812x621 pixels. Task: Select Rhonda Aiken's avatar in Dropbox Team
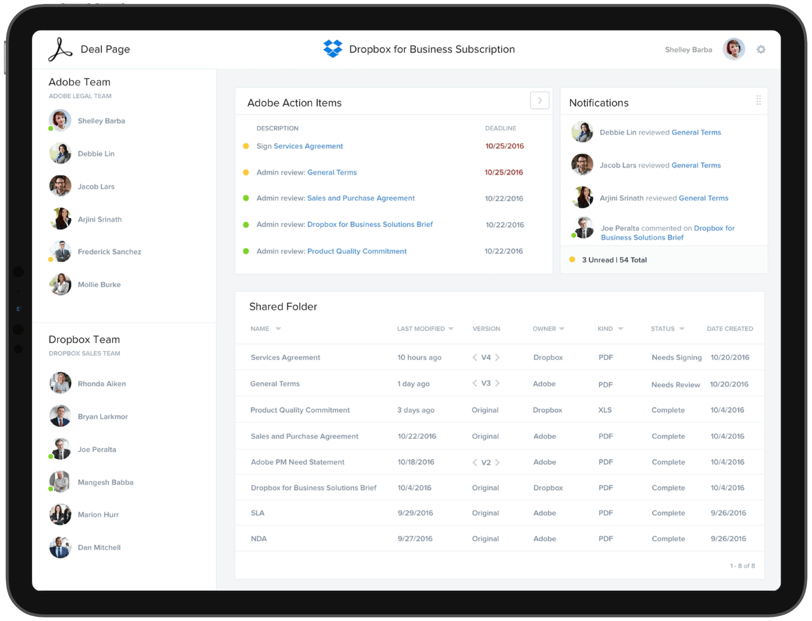click(x=60, y=383)
